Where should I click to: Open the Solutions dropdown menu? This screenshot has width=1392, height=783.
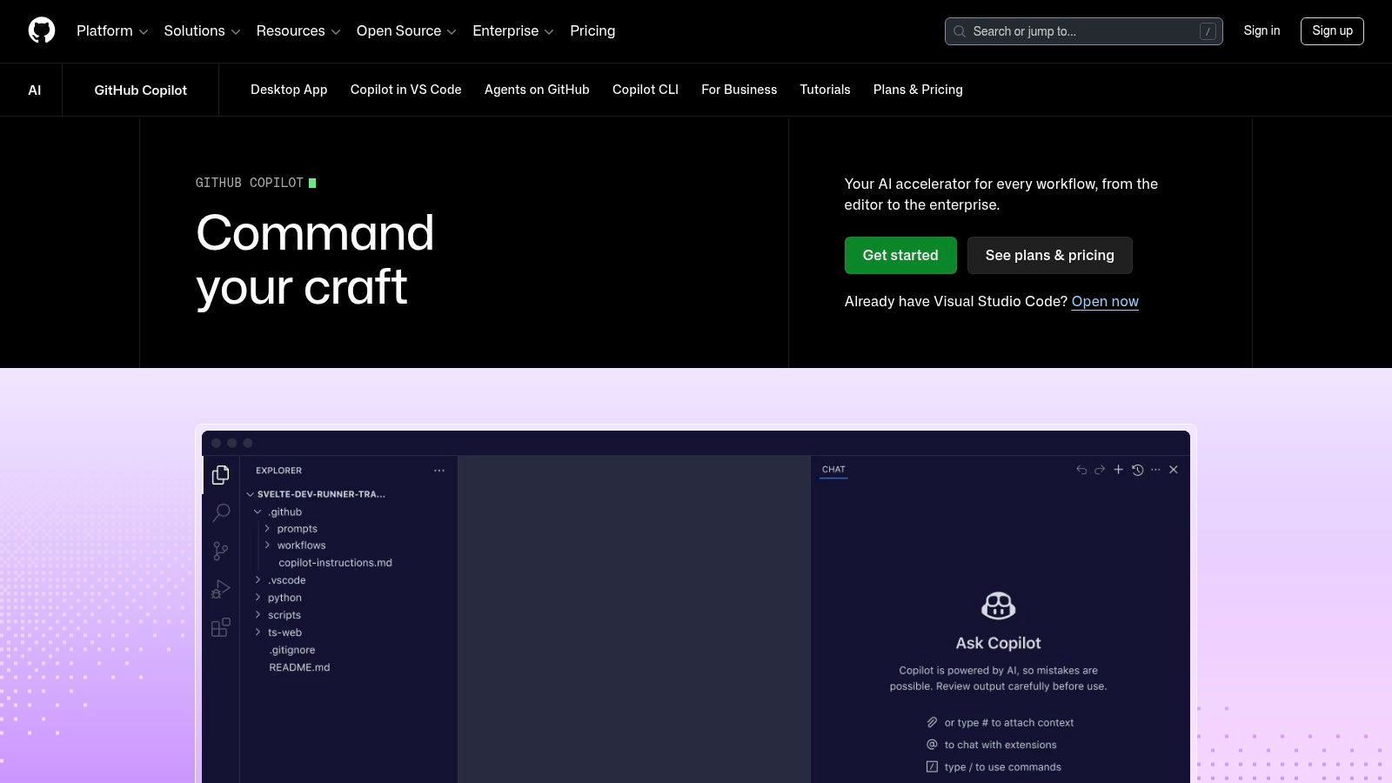[202, 30]
